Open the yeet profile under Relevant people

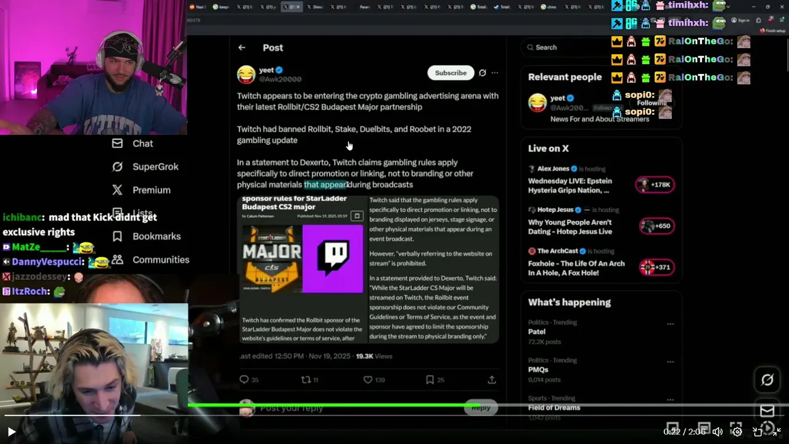(x=557, y=98)
